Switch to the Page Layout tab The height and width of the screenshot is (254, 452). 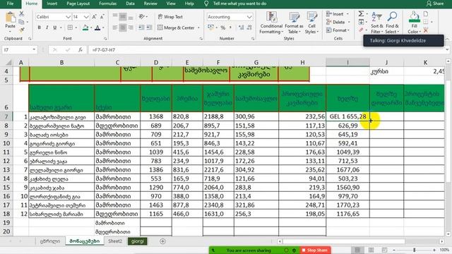(78, 4)
